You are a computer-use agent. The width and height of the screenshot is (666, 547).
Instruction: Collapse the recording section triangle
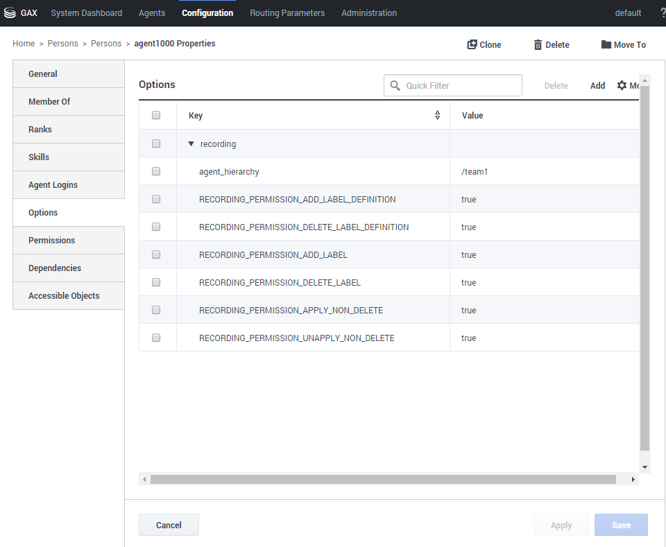pyautogui.click(x=191, y=144)
